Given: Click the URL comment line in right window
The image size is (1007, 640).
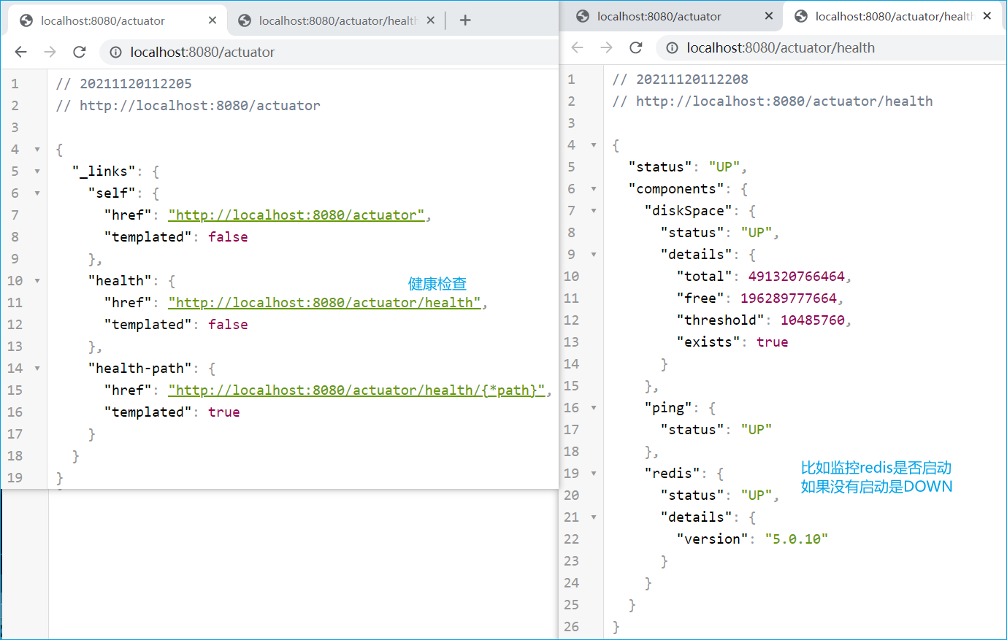Looking at the screenshot, I should pos(773,101).
